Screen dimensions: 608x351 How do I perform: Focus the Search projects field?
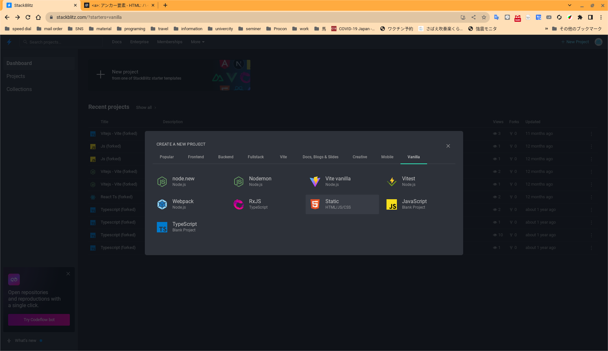(x=61, y=42)
